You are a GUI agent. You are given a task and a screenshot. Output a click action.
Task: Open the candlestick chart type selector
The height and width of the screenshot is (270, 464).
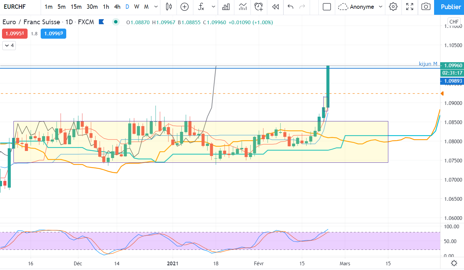point(169,7)
